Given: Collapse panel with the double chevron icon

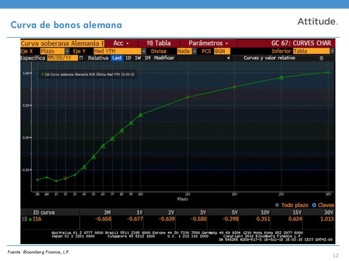Looking at the screenshot, I should click(228, 58).
